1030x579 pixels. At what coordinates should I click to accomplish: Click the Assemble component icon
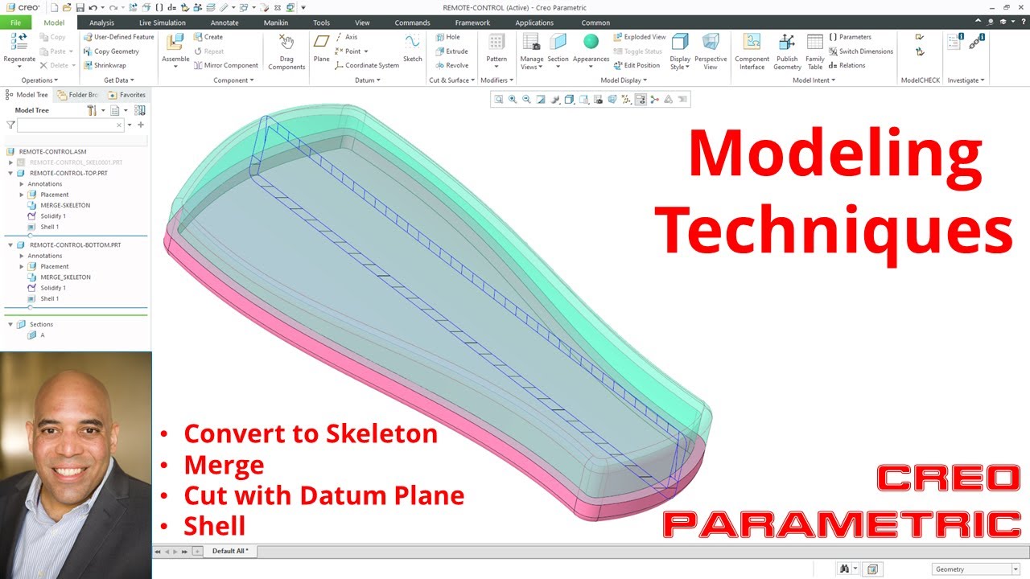pyautogui.click(x=175, y=43)
